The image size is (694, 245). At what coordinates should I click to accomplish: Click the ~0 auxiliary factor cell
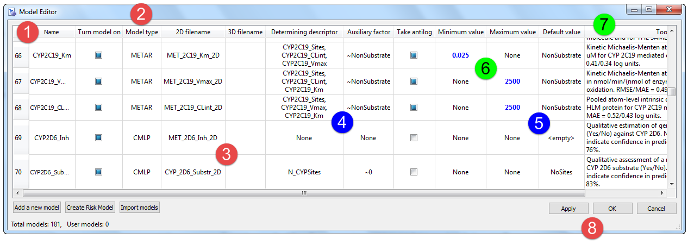[368, 172]
